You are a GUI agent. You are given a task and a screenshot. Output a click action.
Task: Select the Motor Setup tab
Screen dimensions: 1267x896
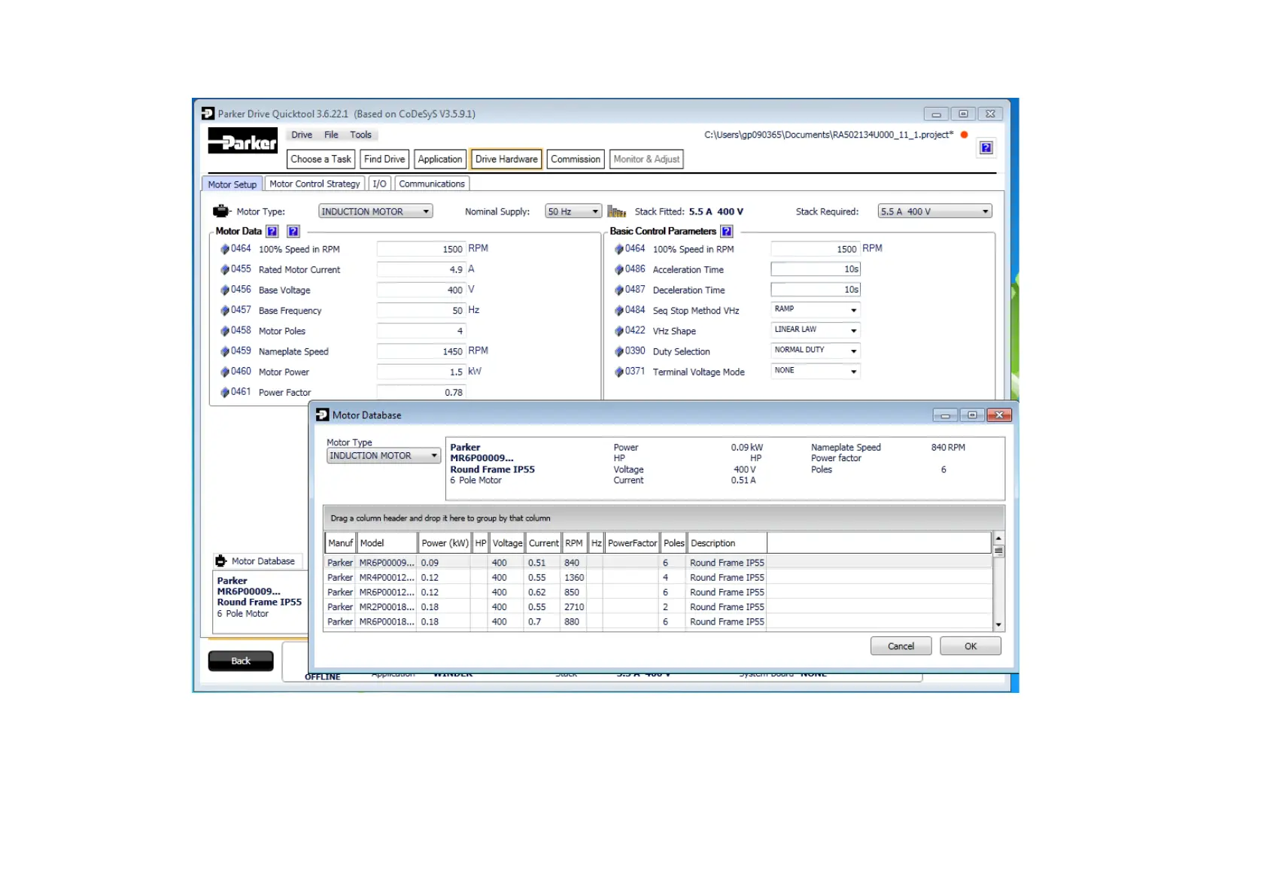point(232,184)
